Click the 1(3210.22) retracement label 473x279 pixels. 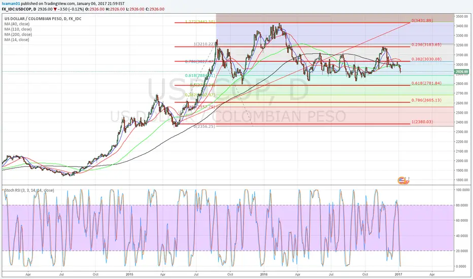click(x=204, y=44)
